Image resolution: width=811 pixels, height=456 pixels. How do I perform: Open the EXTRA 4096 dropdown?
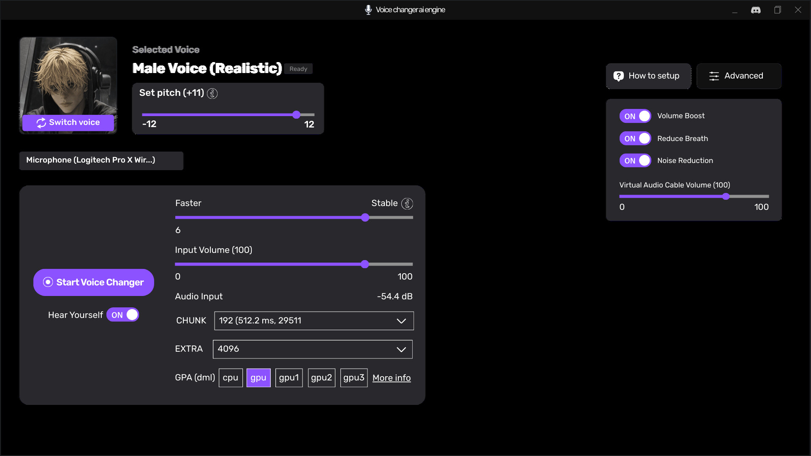tap(313, 349)
